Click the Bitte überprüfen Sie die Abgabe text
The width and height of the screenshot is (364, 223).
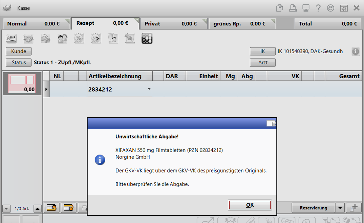point(152,184)
